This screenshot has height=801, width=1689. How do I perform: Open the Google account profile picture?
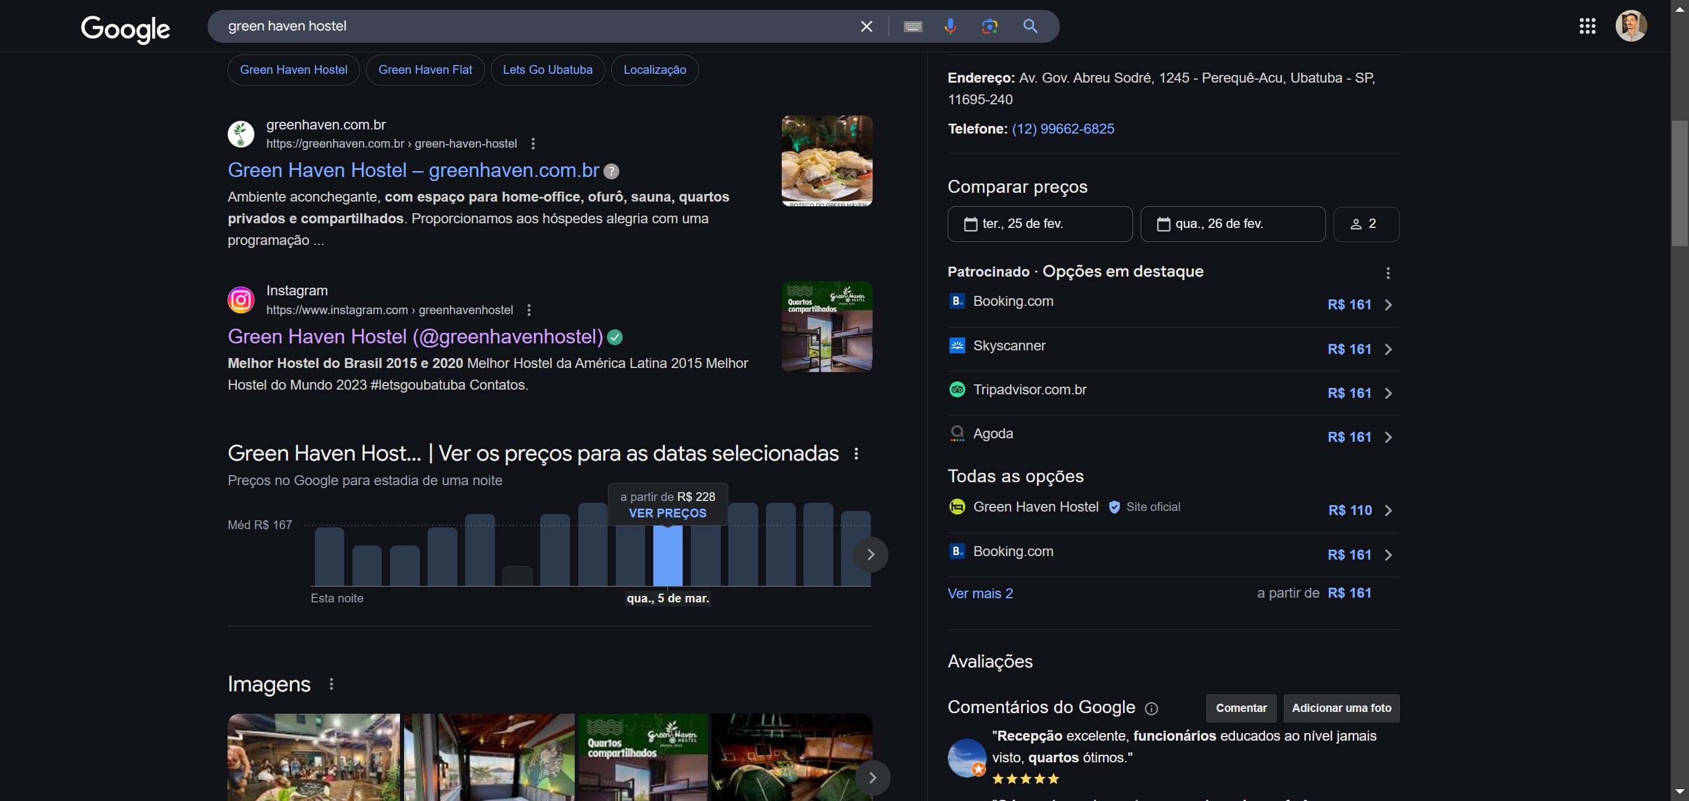[1630, 26]
